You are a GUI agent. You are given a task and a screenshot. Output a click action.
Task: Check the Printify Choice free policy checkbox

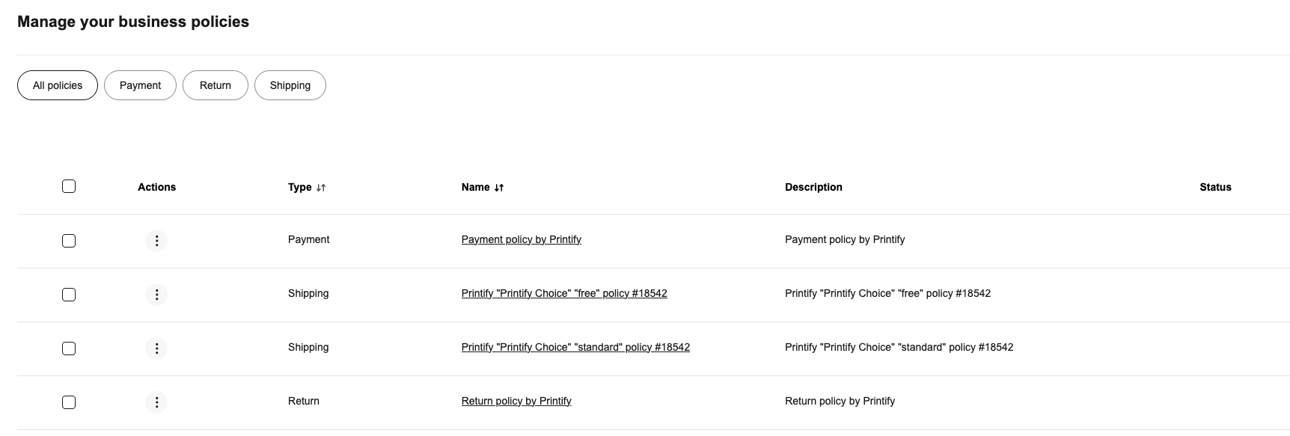(68, 295)
